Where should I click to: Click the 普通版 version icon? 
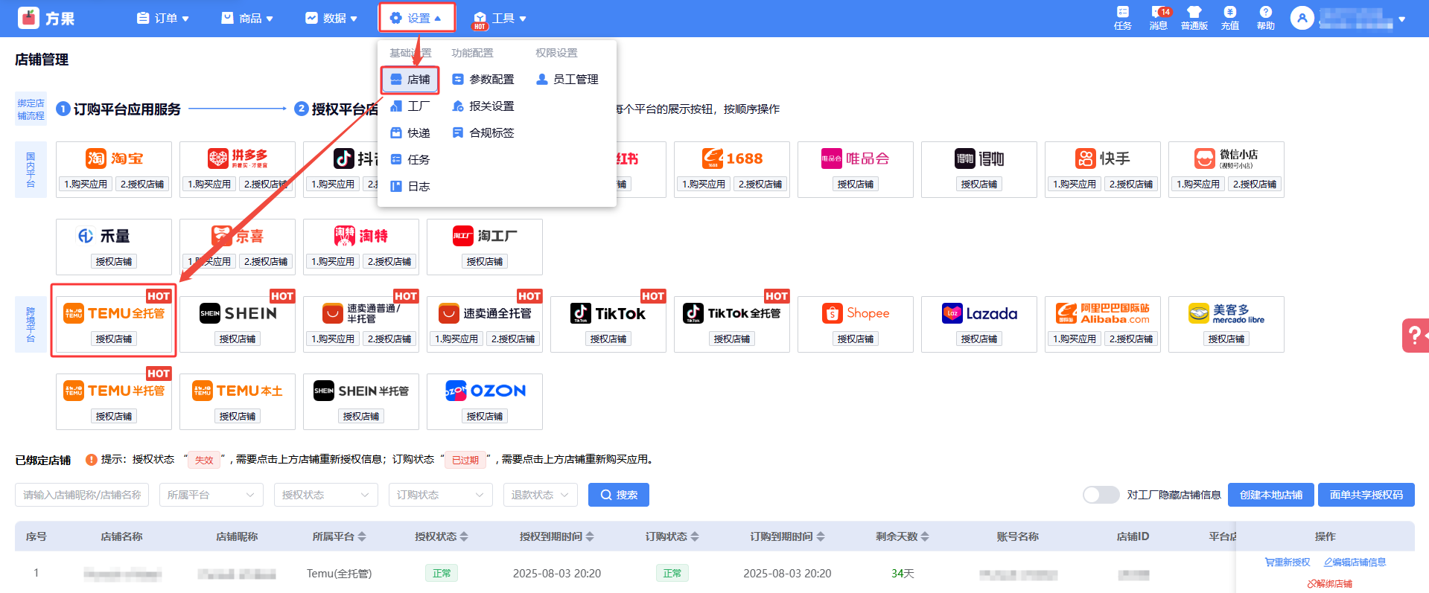coord(1194,17)
